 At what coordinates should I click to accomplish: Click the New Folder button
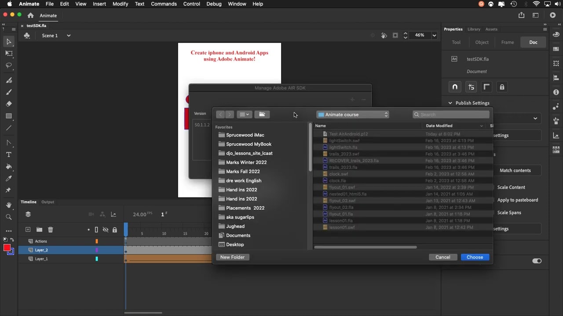(233, 257)
